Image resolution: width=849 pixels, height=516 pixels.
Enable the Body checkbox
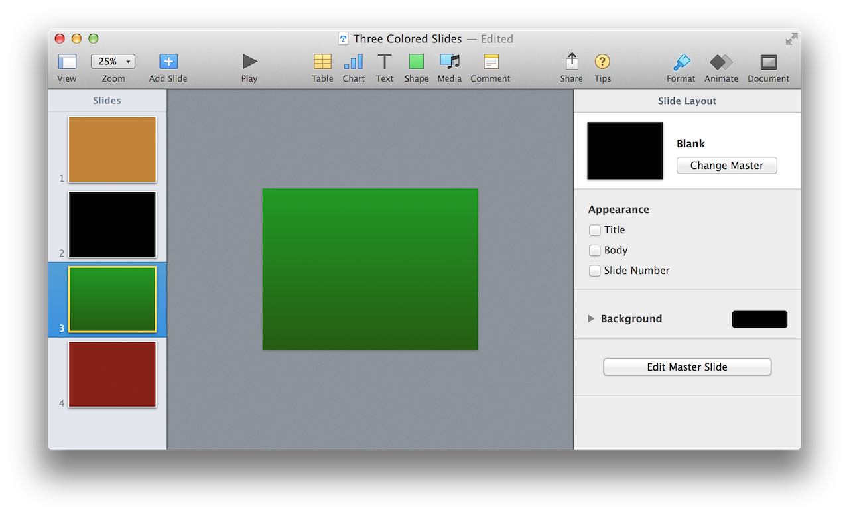point(594,251)
